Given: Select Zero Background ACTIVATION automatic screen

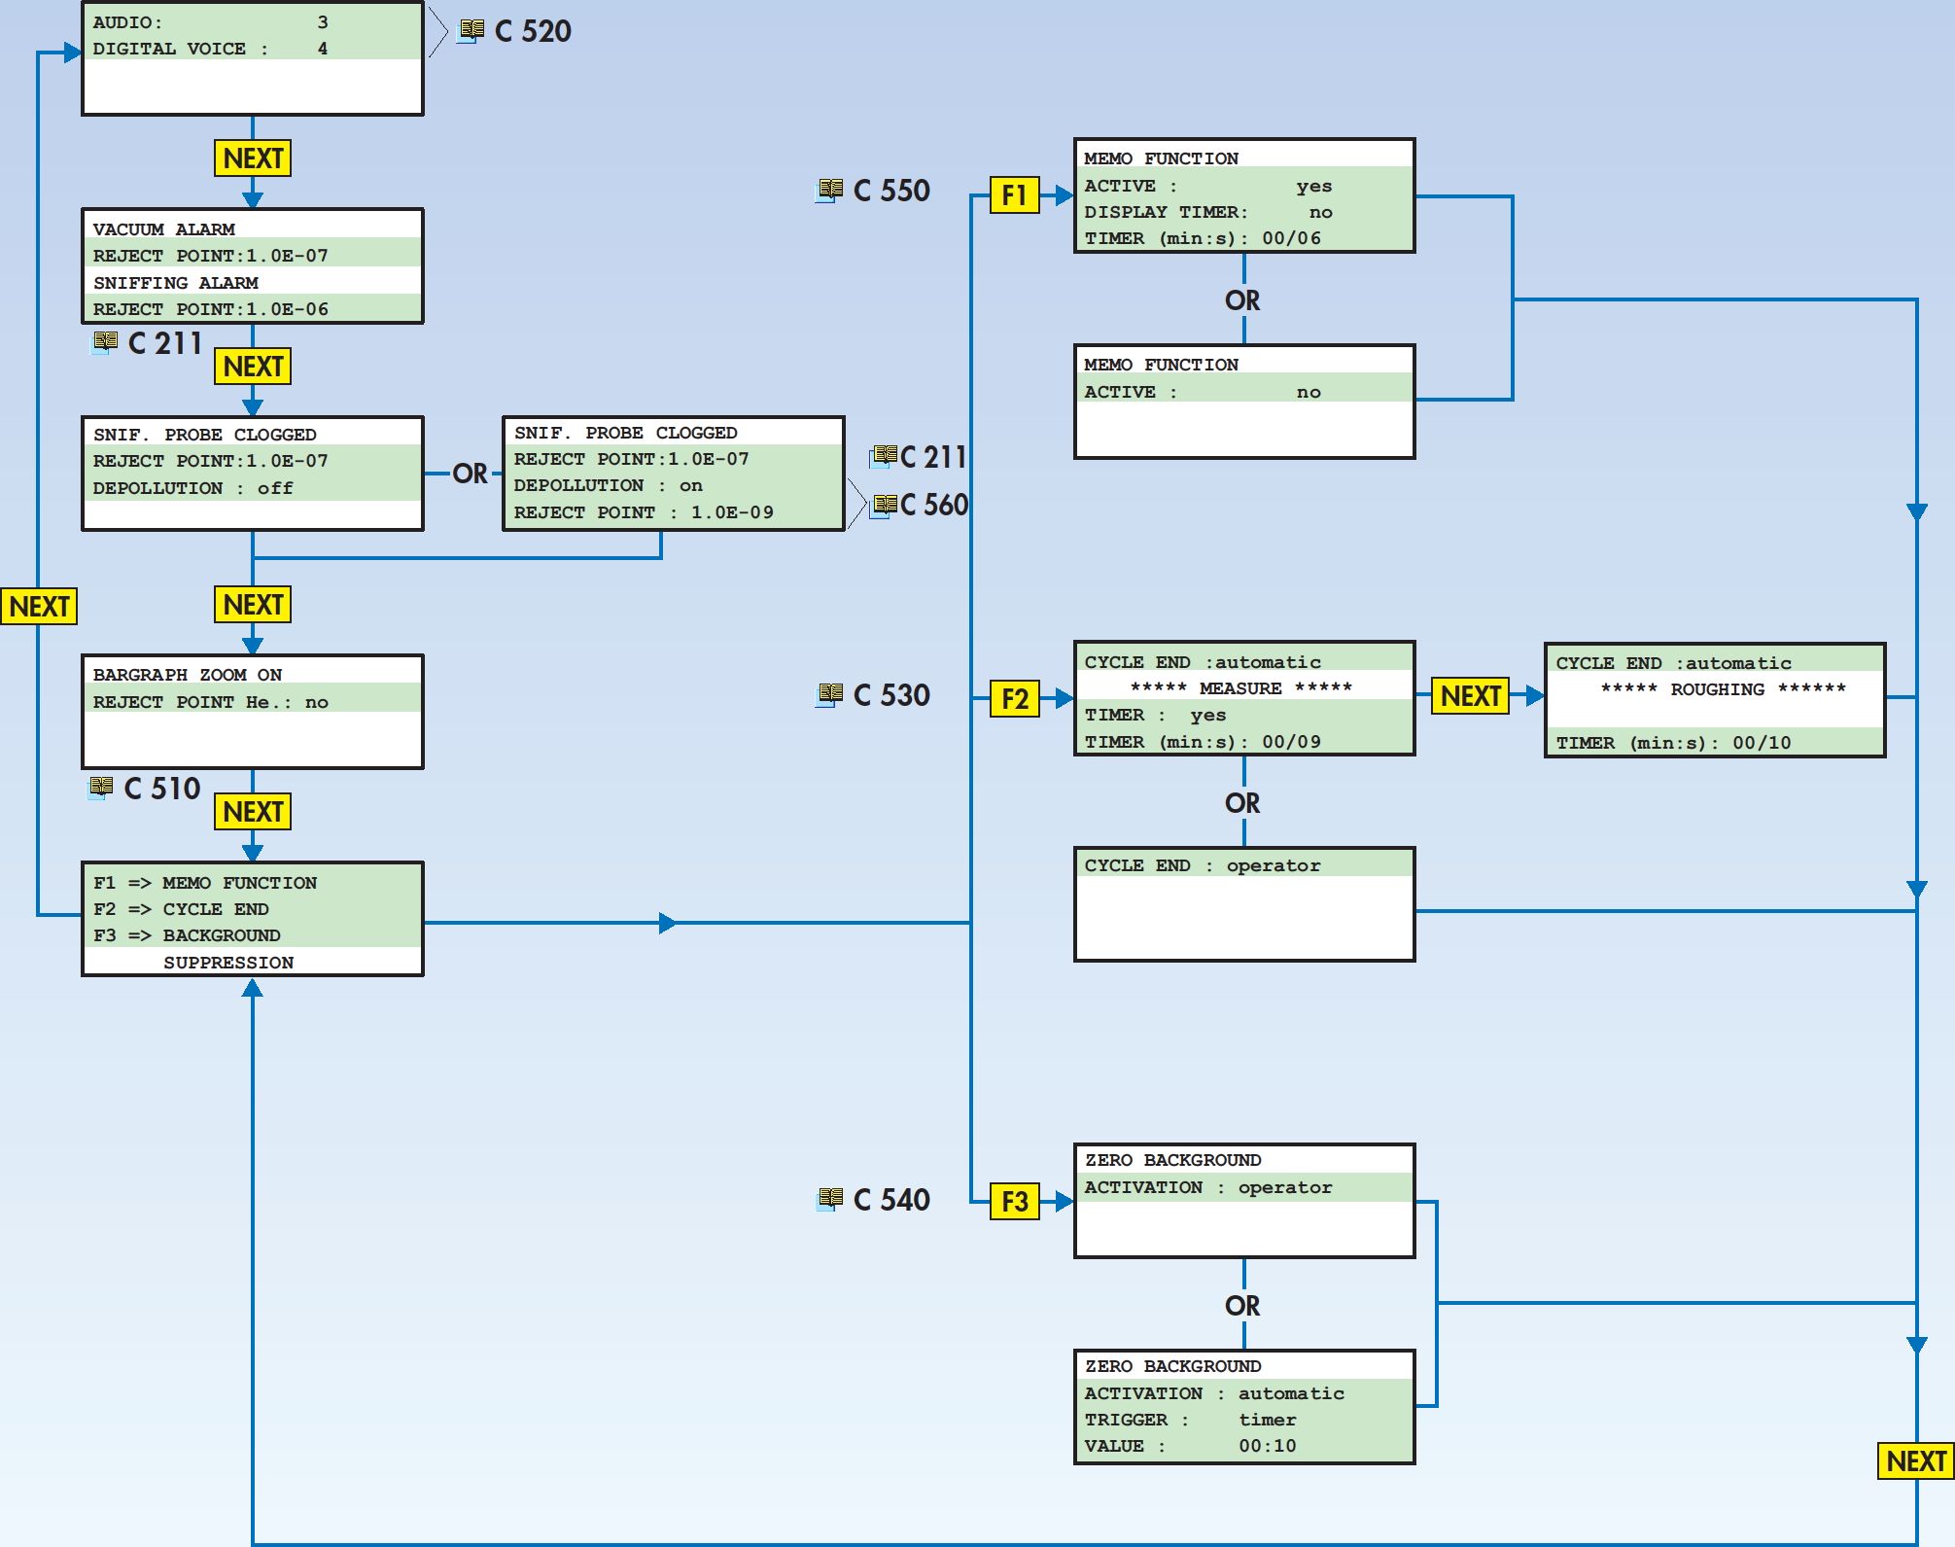Looking at the screenshot, I should pyautogui.click(x=1244, y=1407).
